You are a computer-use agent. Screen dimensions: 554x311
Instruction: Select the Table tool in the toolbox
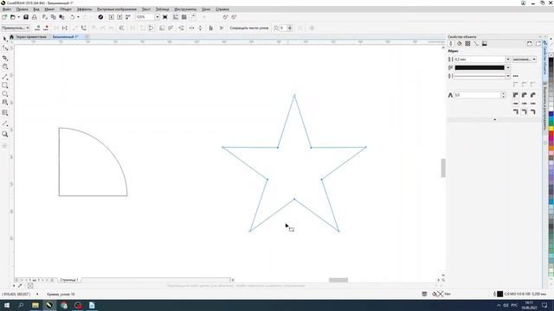(x=5, y=113)
